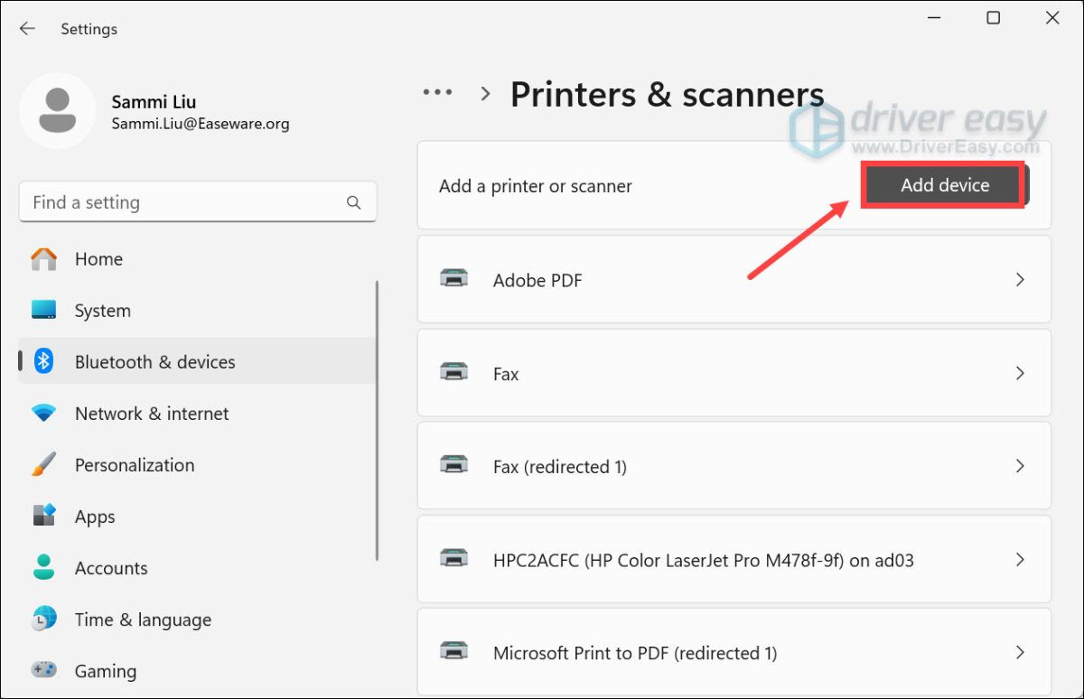The width and height of the screenshot is (1084, 699).
Task: Expand the Fax printer entry chevron
Action: pos(1020,373)
